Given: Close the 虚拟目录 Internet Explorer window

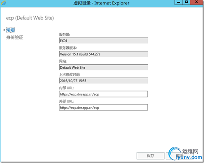Looking at the screenshot, I should [x=197, y=2].
